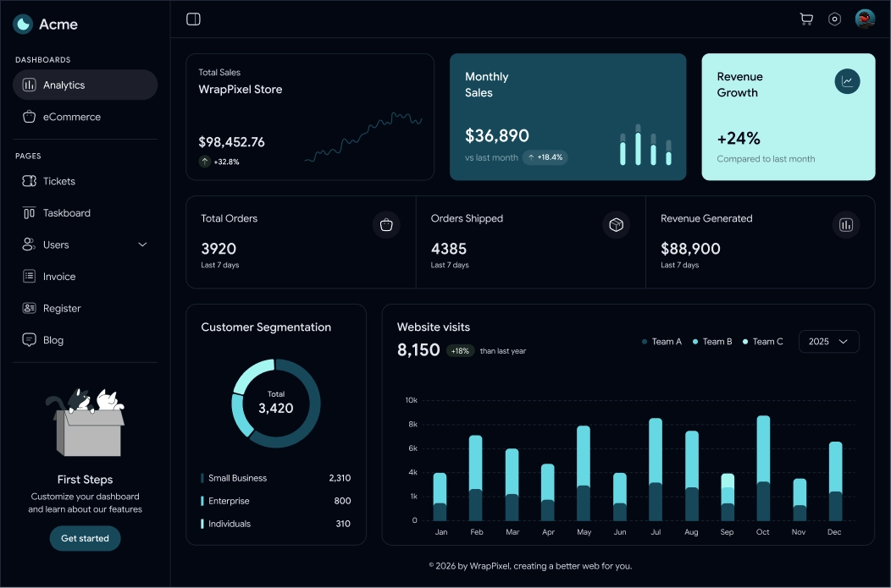The height and width of the screenshot is (588, 891).
Task: Go to the Taskboard page
Action: tap(86, 213)
